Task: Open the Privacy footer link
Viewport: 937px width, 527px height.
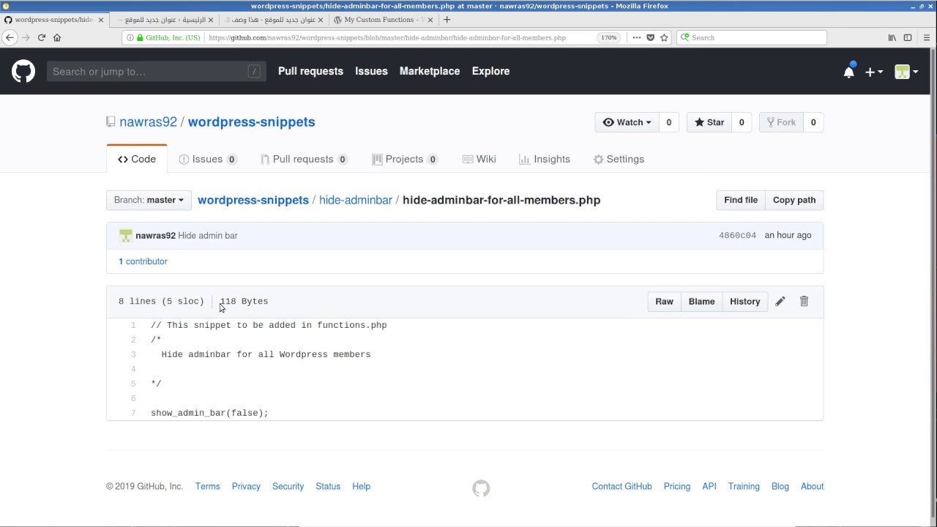Action: click(246, 486)
